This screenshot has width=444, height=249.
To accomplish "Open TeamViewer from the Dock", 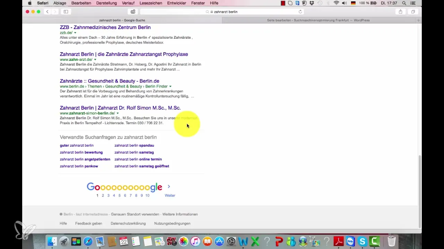I will point(351,241).
